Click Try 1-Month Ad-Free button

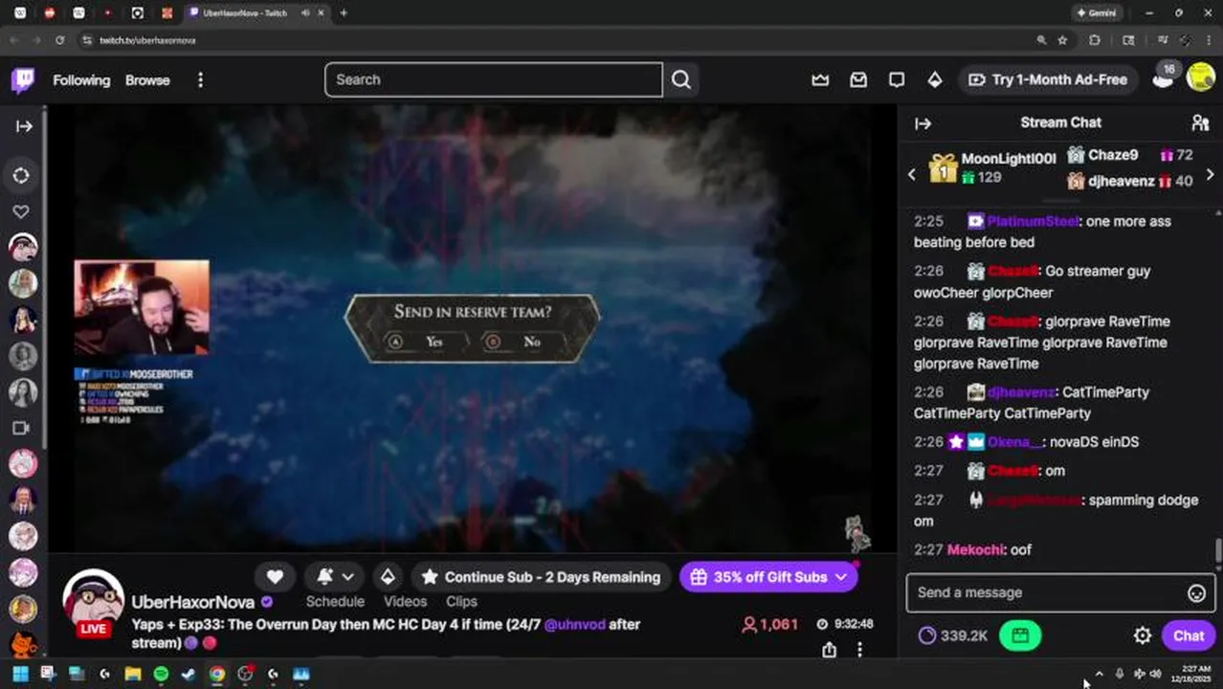(1049, 79)
